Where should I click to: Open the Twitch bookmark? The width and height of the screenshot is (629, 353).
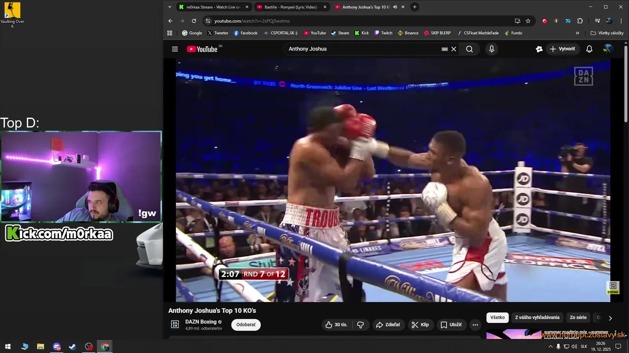click(383, 33)
